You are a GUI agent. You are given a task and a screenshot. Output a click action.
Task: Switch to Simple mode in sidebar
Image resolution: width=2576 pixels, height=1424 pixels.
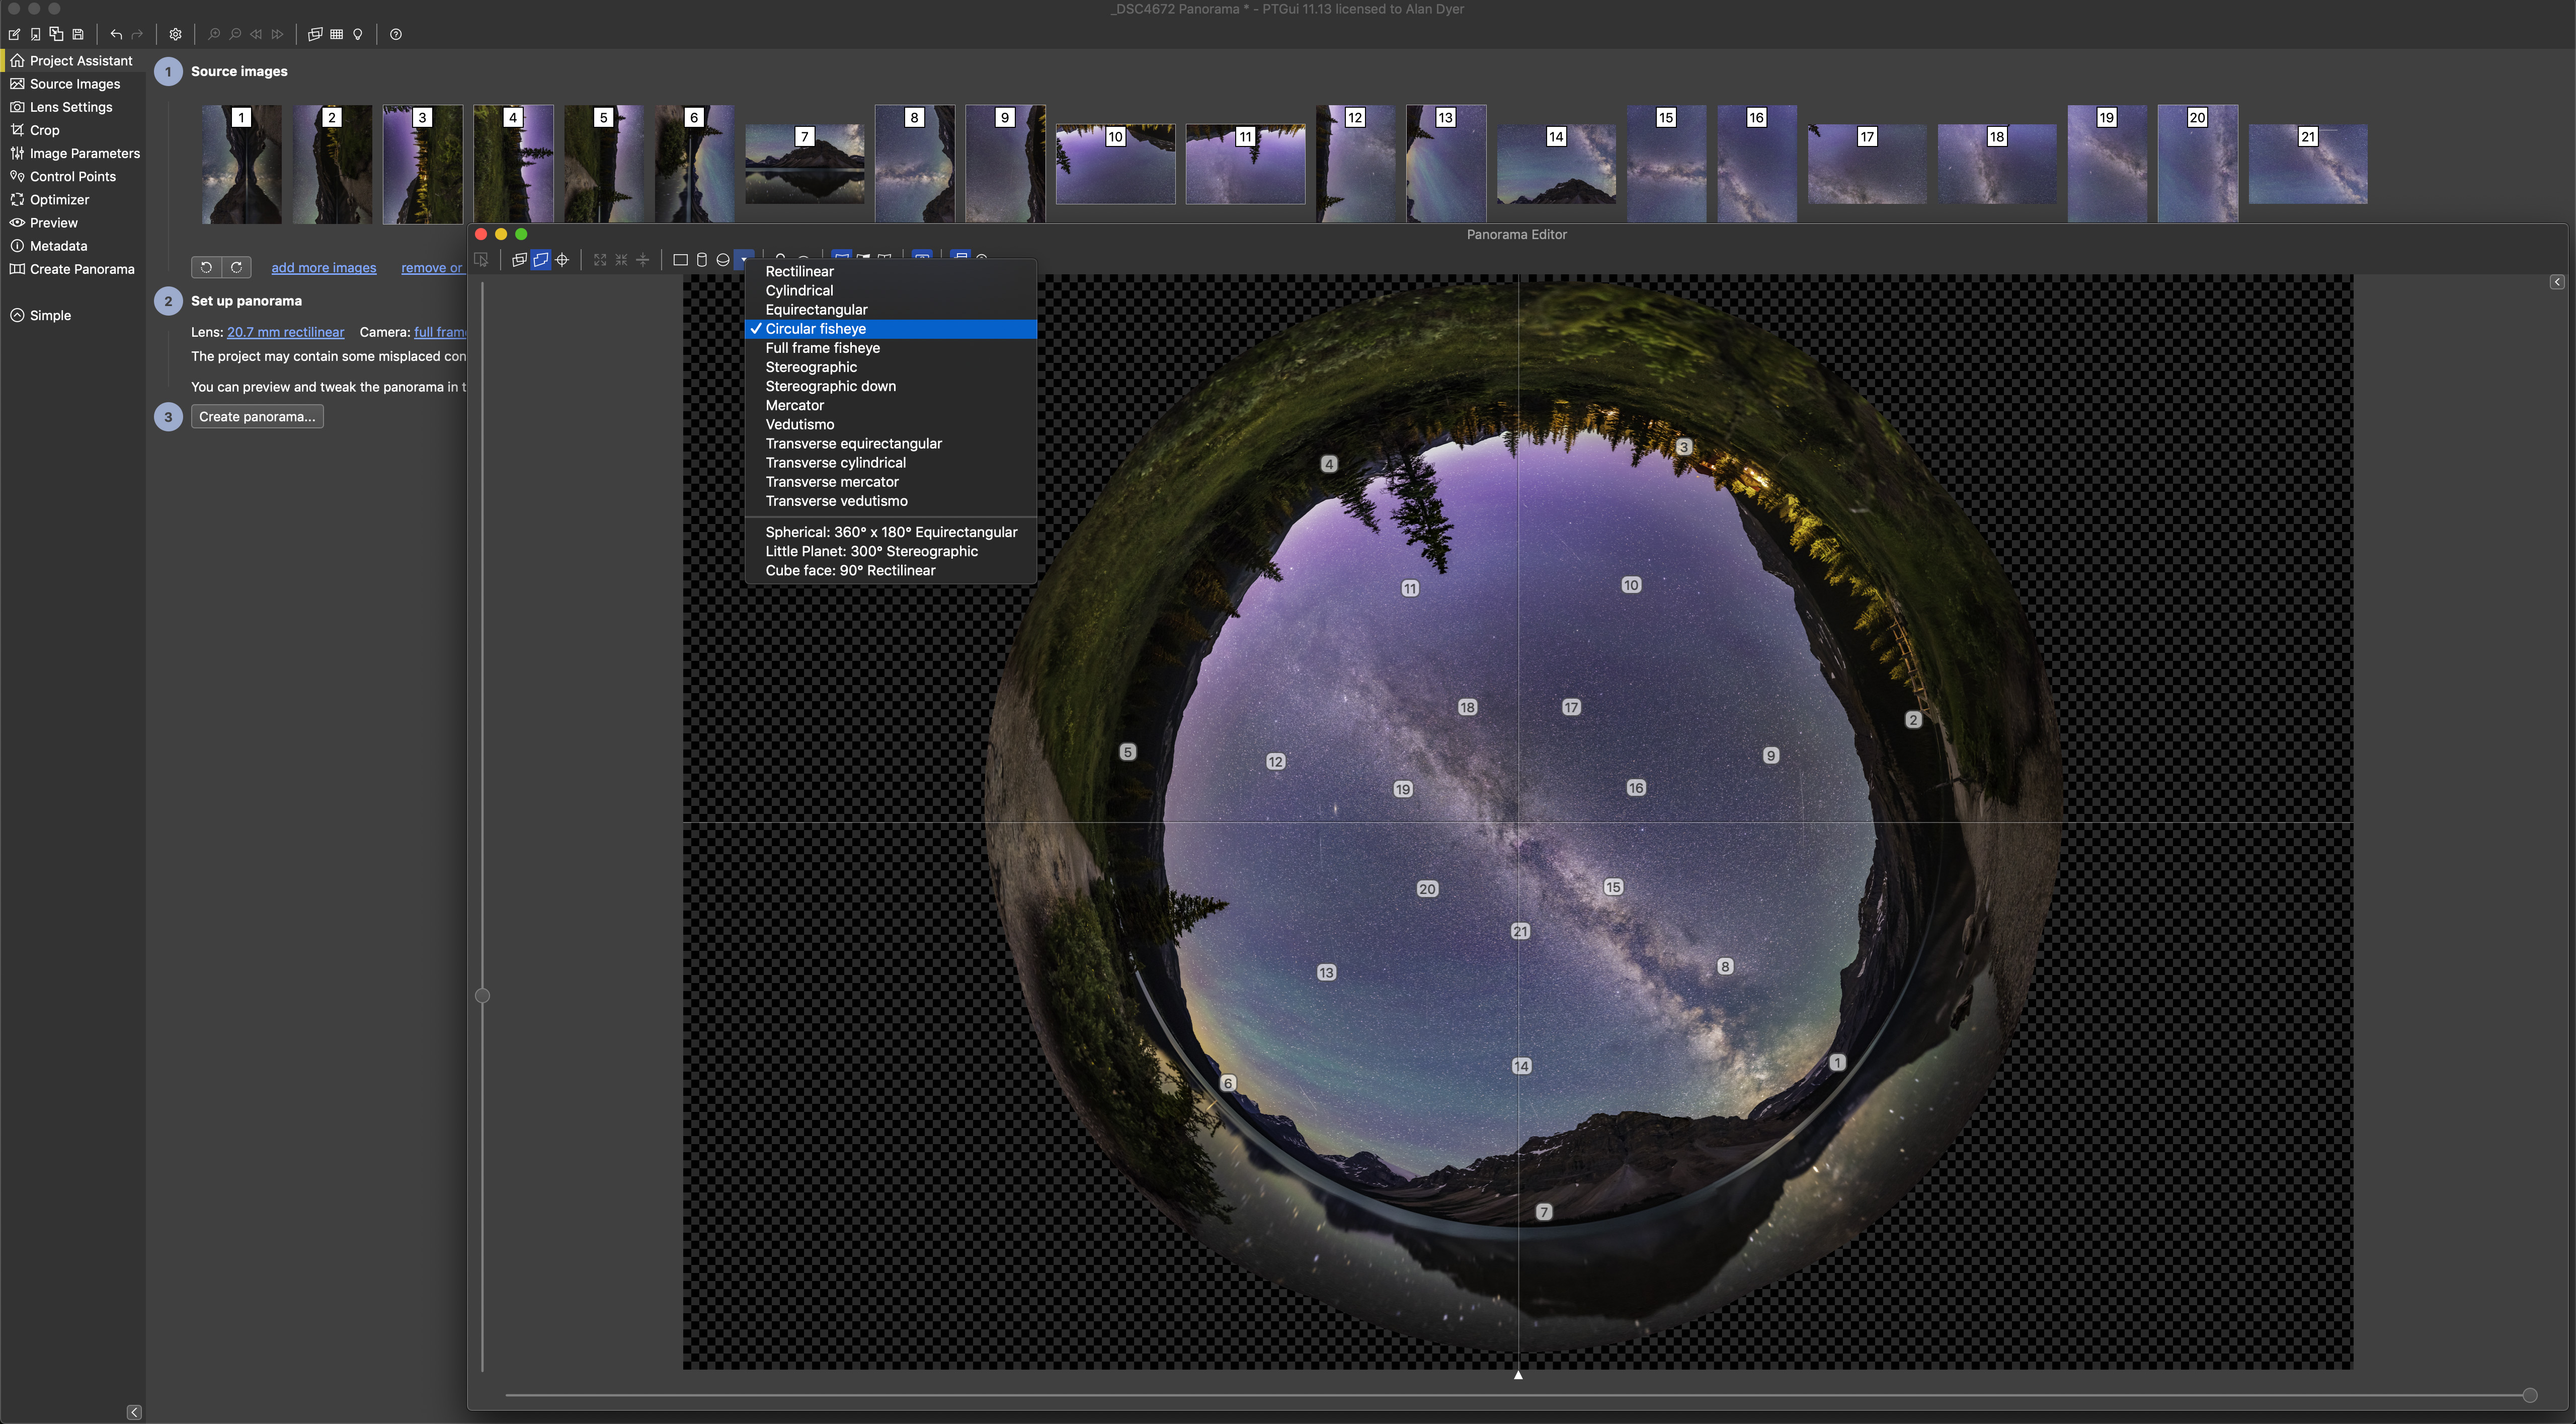coord(50,315)
